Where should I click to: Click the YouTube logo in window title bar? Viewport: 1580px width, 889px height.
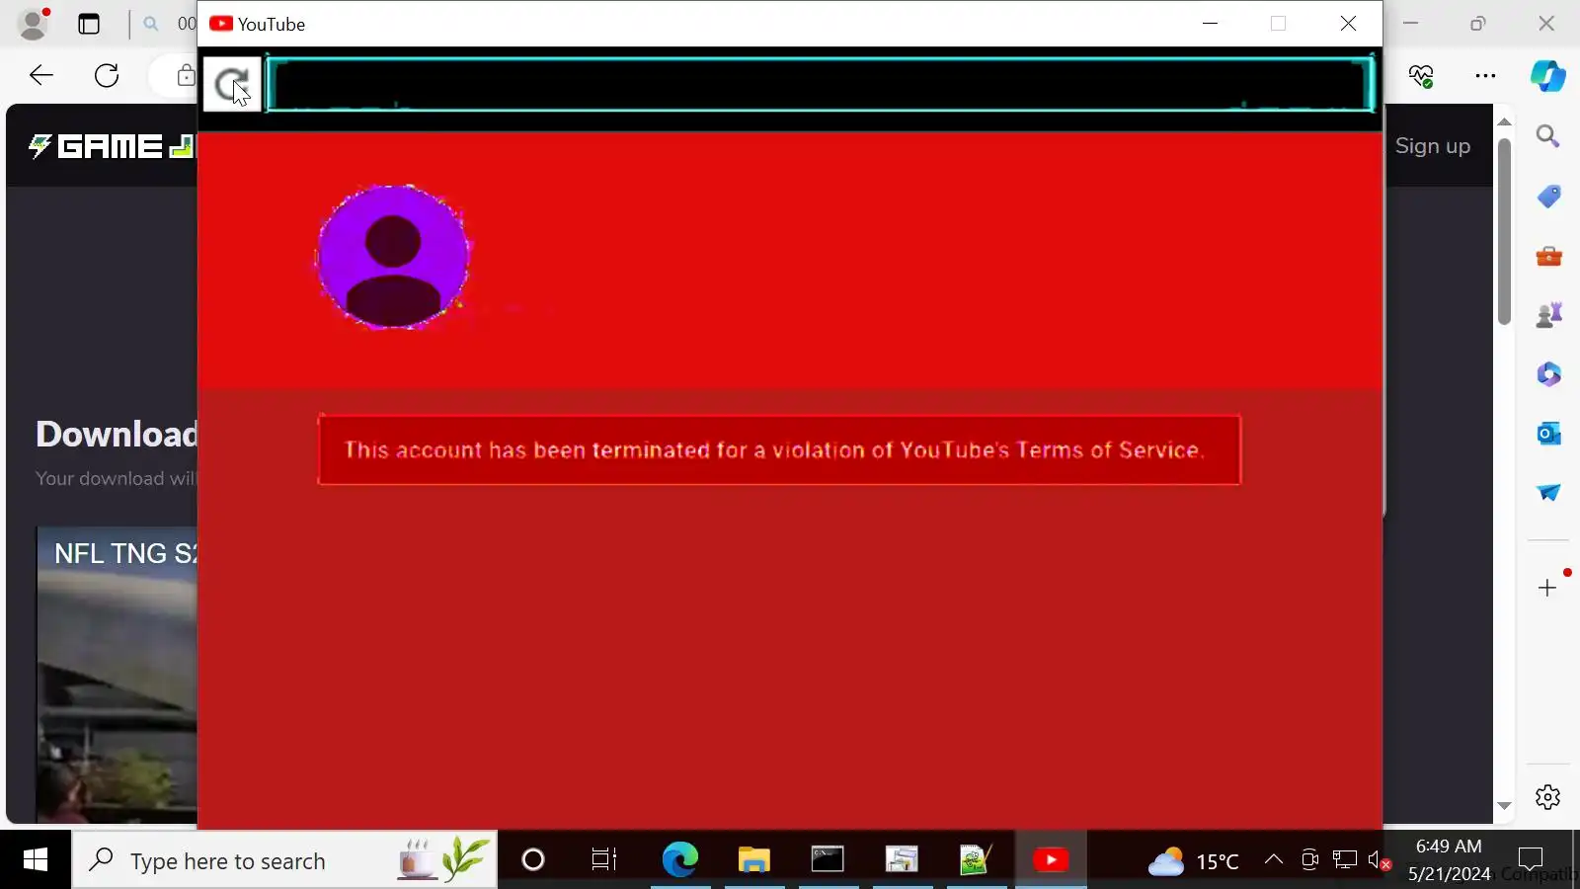coord(221,24)
